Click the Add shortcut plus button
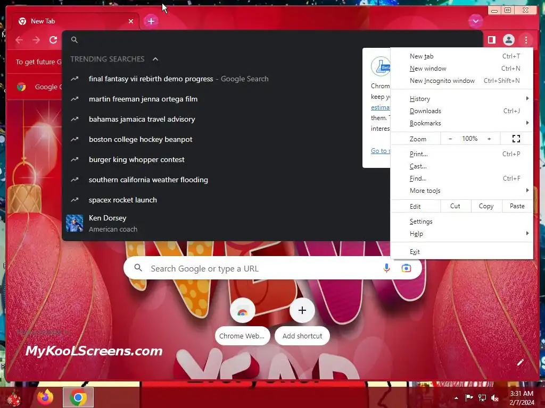The width and height of the screenshot is (545, 408). point(302,310)
